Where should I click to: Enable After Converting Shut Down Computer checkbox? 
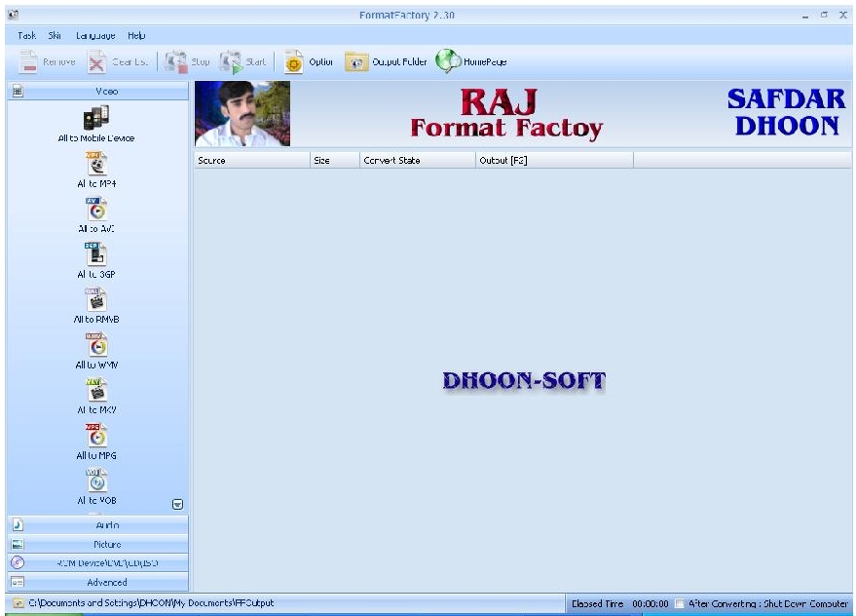(x=679, y=603)
